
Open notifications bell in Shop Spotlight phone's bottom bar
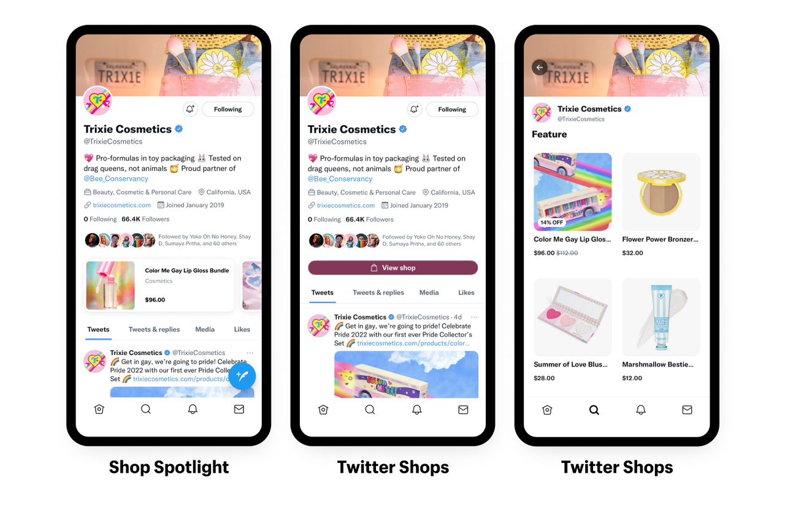[193, 409]
